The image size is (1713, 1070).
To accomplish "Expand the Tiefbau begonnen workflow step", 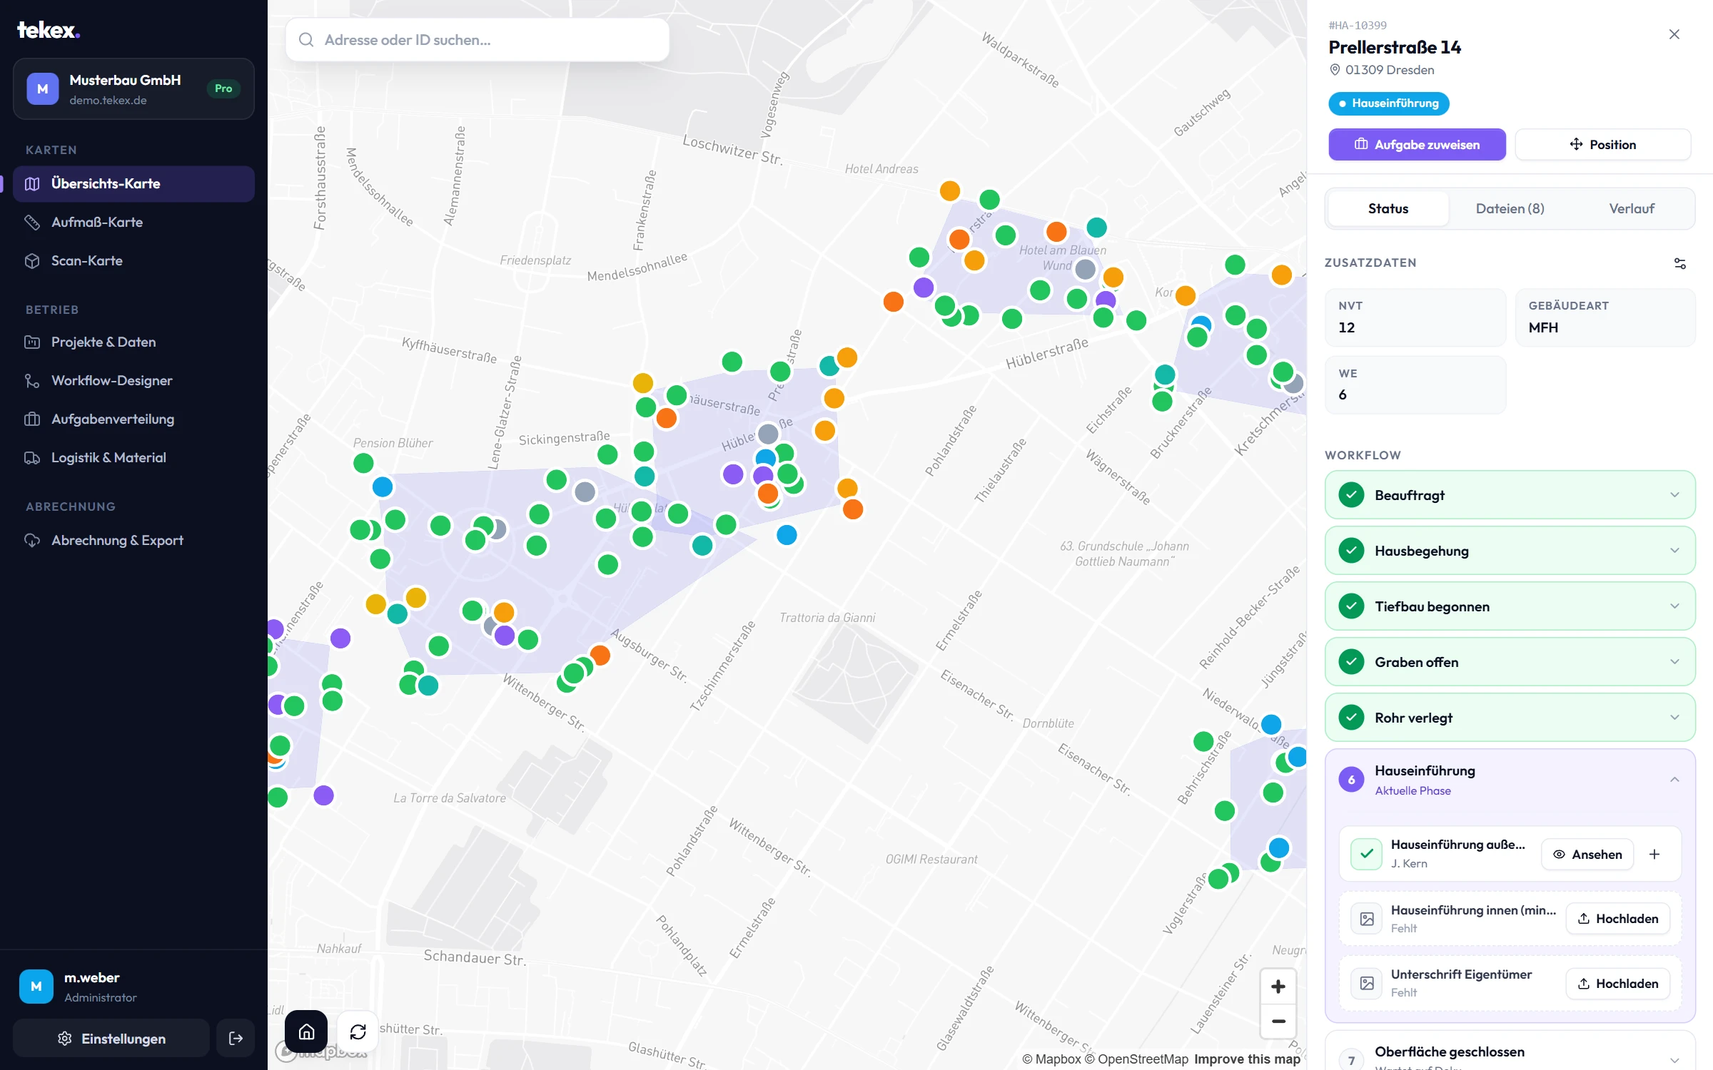I will pos(1510,606).
